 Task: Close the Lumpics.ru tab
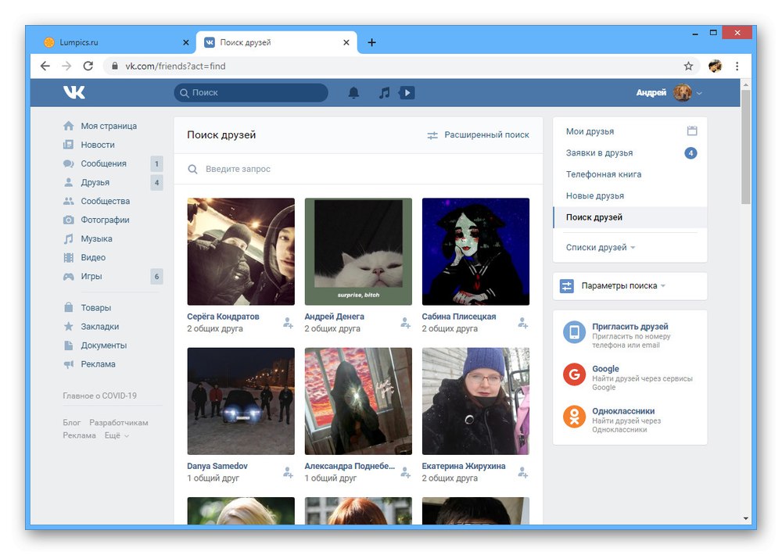pyautogui.click(x=186, y=42)
